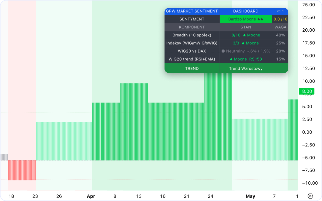Select the GPW MARKET SENTIMENT header cell

pyautogui.click(x=192, y=11)
